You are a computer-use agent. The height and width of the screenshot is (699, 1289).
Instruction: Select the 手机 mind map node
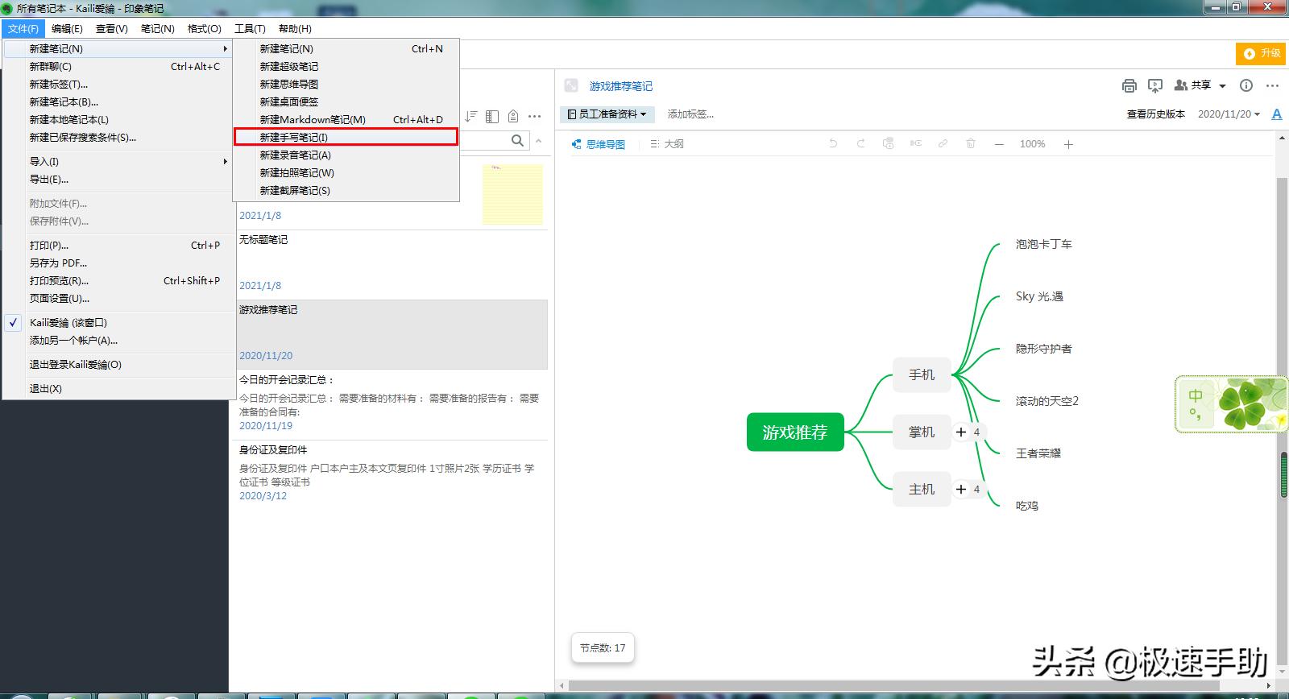tap(922, 374)
